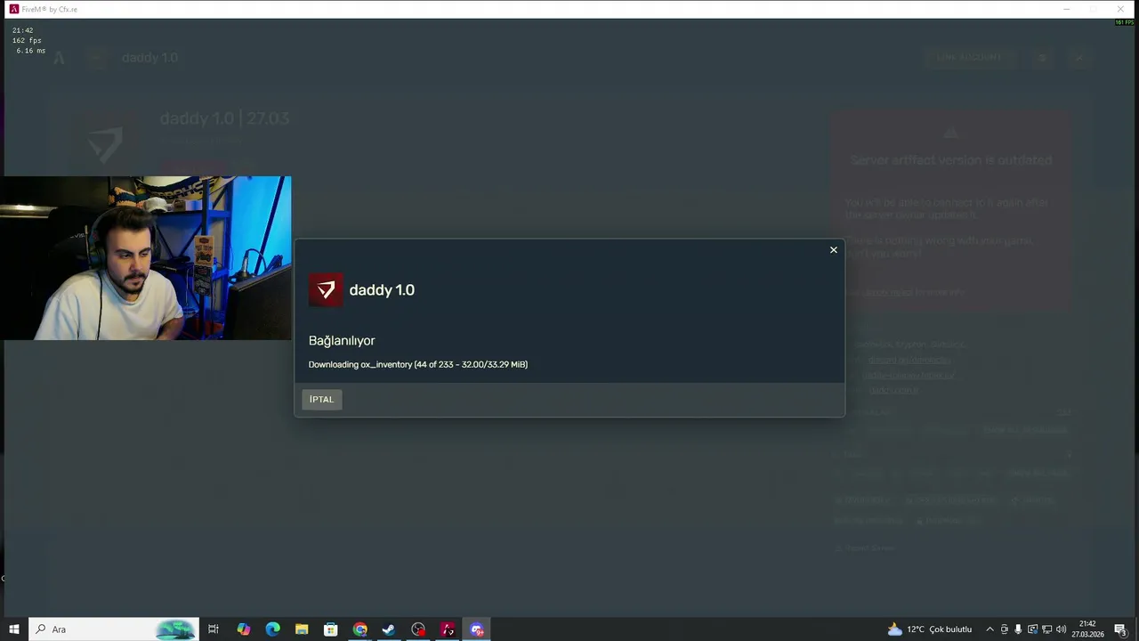Screen dimensions: 1139x641
Task: Open File Explorer from the taskbar
Action: (x=302, y=629)
